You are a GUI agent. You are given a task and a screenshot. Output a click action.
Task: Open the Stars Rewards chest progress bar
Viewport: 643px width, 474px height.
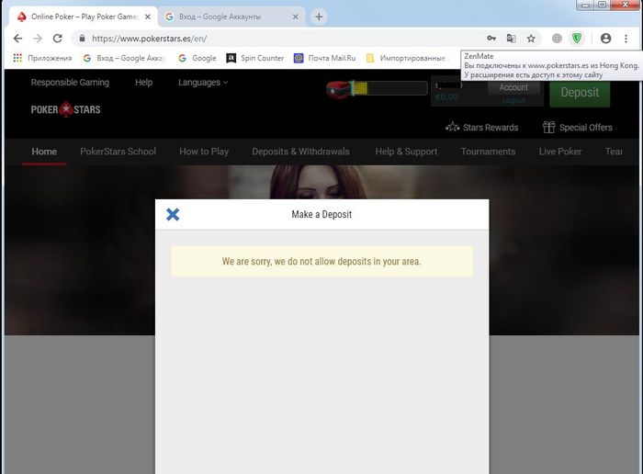389,88
